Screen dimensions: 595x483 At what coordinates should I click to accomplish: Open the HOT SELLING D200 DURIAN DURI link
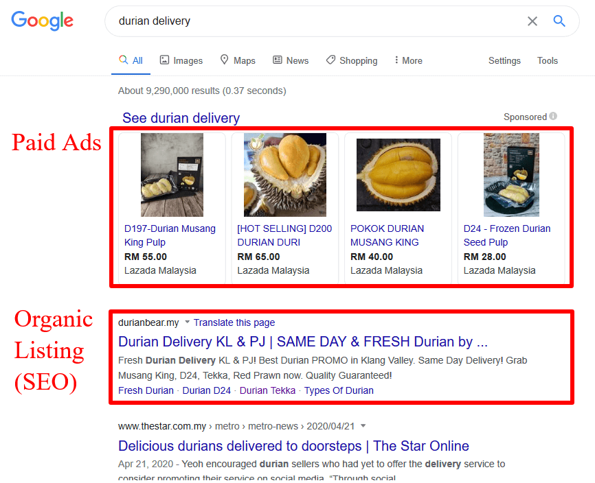284,235
